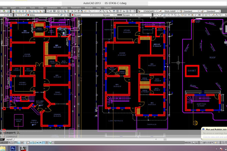
Task: Save the drawing with the floppy icon
Action: [54, 11]
